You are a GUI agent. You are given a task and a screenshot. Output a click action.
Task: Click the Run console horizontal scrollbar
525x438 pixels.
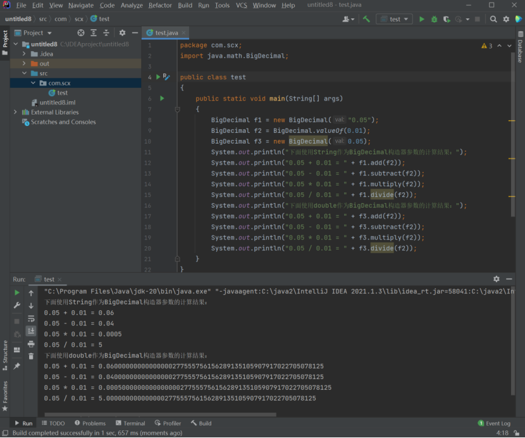[160, 415]
